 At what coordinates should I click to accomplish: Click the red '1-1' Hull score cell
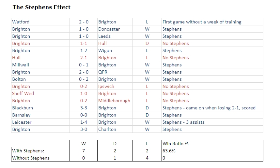tap(84, 43)
